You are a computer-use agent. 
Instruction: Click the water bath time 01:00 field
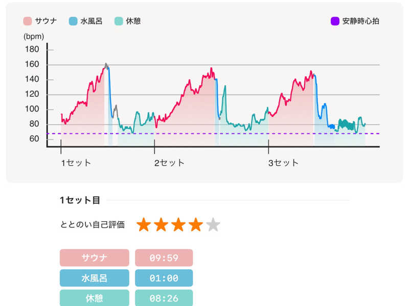(x=164, y=278)
